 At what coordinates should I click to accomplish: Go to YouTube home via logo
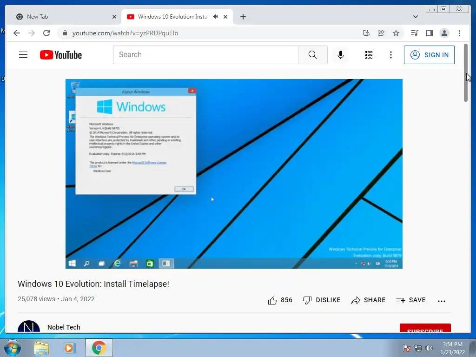coord(61,55)
